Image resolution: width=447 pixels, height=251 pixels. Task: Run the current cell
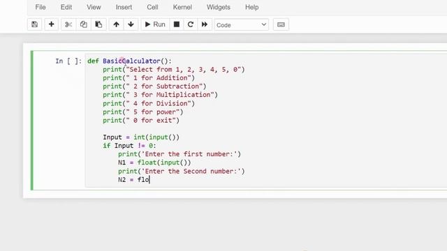tap(155, 24)
